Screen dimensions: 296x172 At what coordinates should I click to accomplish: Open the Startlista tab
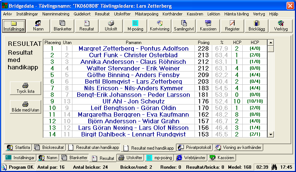[x=19, y=147]
